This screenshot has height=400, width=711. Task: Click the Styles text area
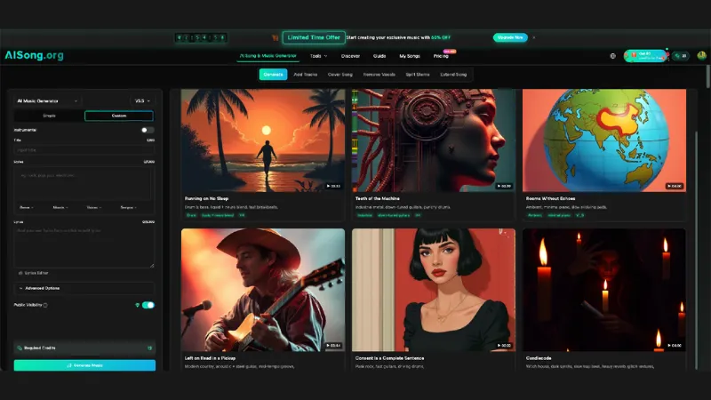point(84,184)
